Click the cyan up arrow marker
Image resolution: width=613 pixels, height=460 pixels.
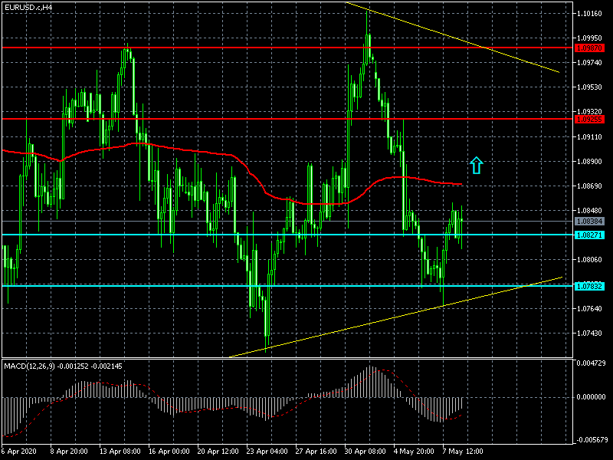coord(476,164)
